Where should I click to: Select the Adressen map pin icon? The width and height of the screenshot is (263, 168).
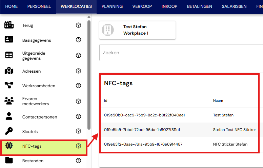point(9,71)
